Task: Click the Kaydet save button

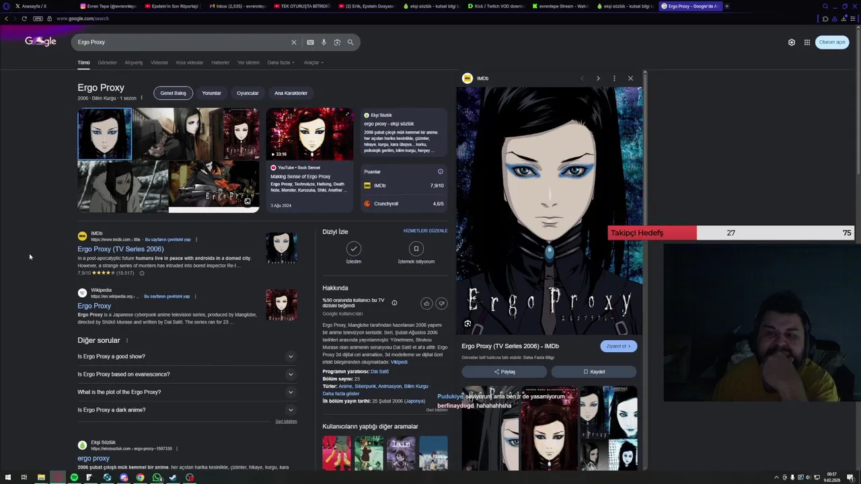Action: click(594, 372)
